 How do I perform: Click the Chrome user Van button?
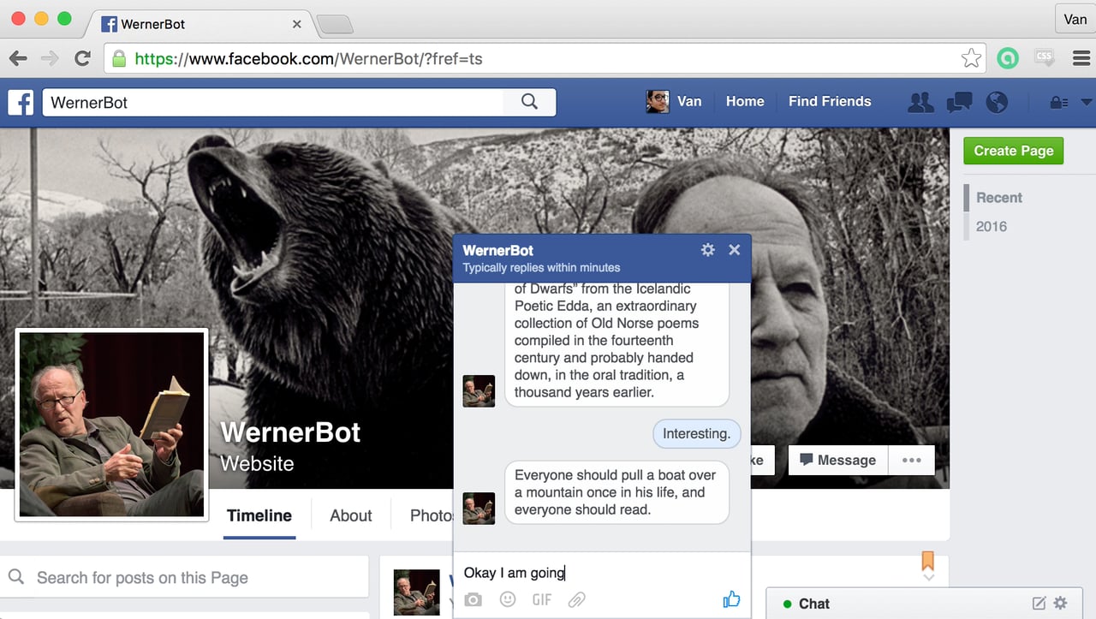1075,19
